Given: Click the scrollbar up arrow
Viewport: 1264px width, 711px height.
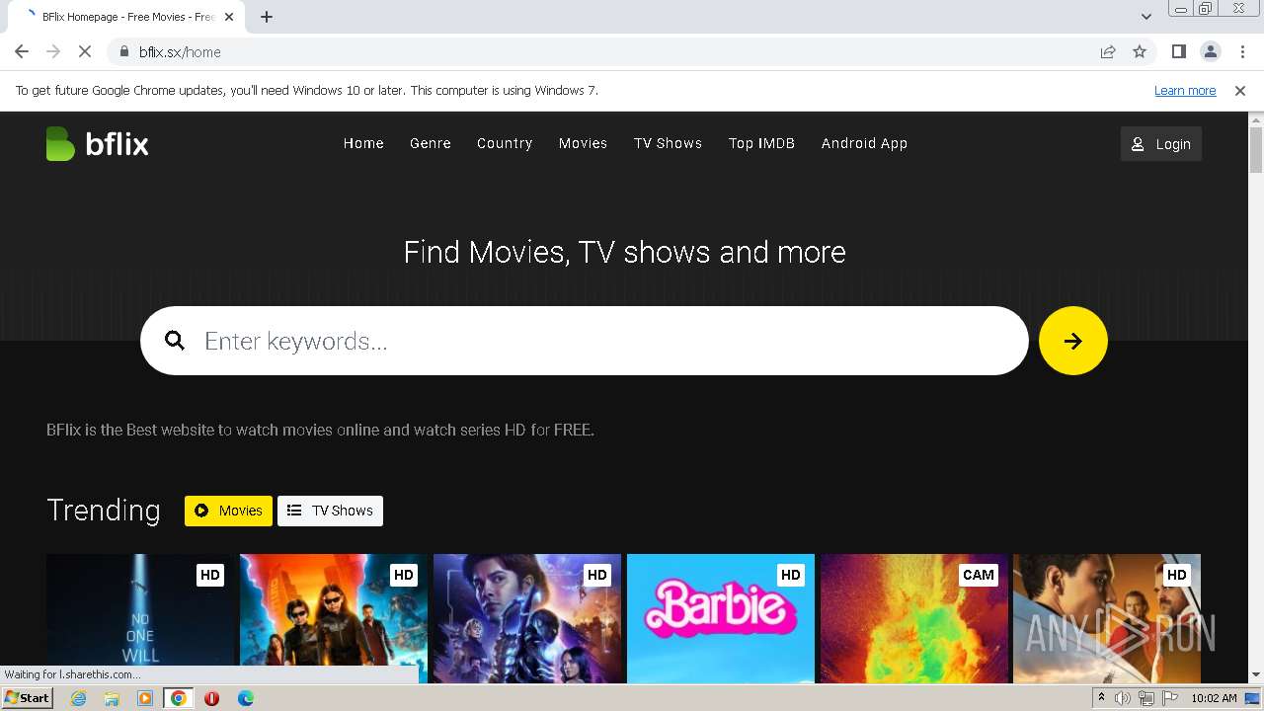Looking at the screenshot, I should [x=1256, y=119].
